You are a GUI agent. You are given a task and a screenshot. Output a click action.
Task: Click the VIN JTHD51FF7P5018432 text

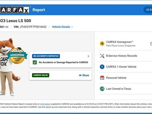30,27
